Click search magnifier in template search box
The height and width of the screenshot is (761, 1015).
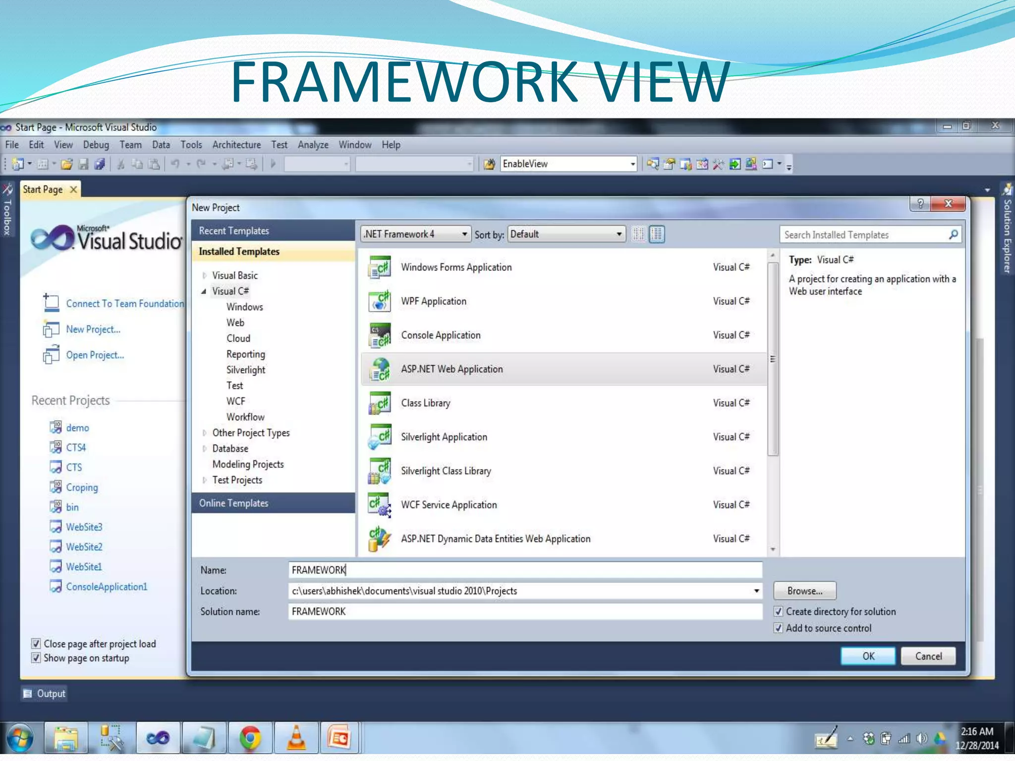pyautogui.click(x=953, y=234)
